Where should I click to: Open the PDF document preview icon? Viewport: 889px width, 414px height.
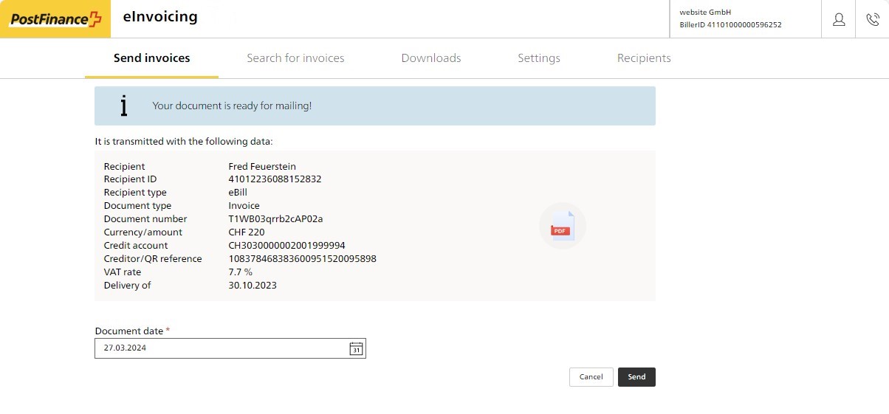point(562,226)
